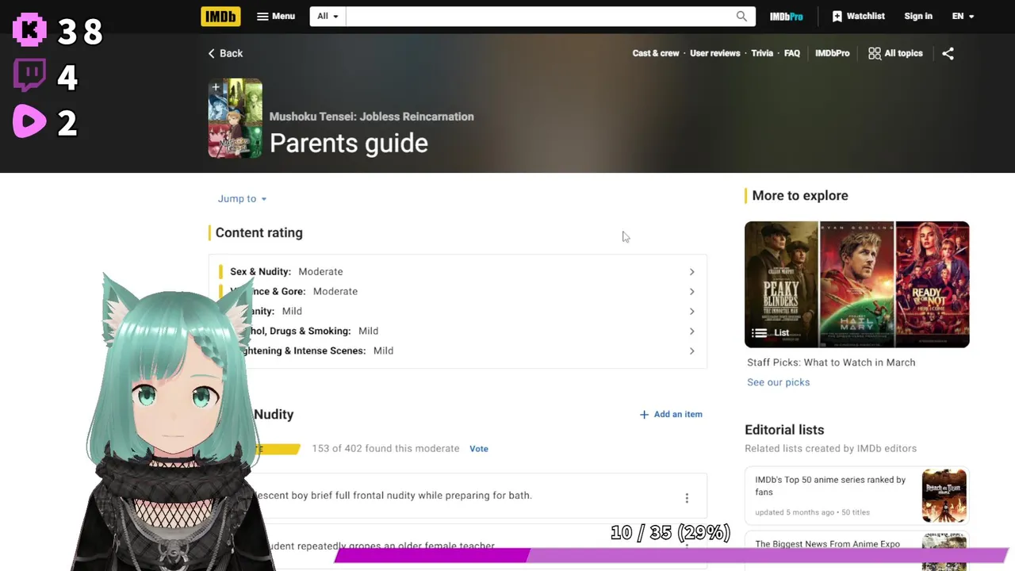
Task: Expand the Profanity row chevron
Action: pos(691,311)
